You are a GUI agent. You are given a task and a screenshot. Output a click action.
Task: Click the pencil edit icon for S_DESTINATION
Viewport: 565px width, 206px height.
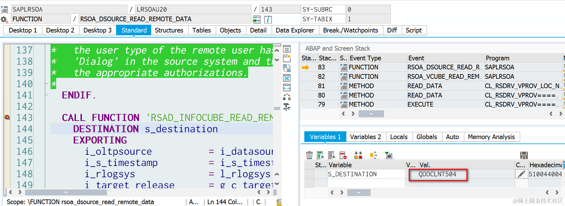(x=521, y=174)
